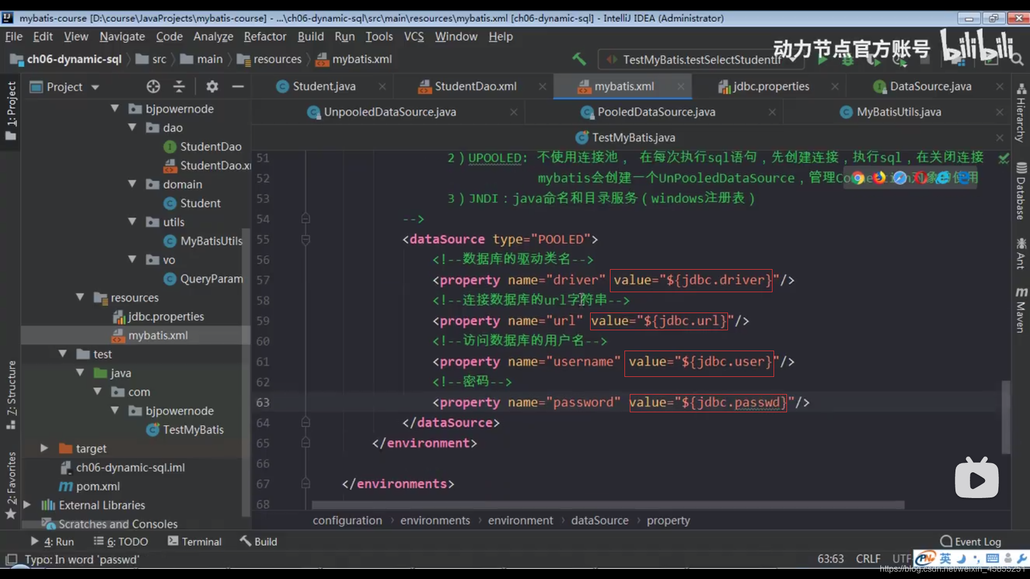This screenshot has height=579, width=1030.
Task: Open the 4: Run tool window
Action: [52, 541]
